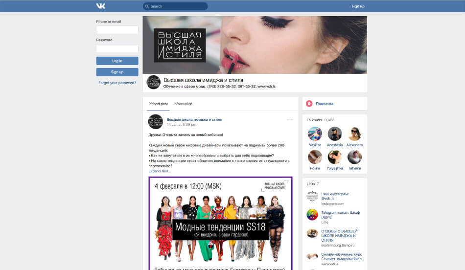465x270 pixels.
Task: Open Anastasia's follower avatar
Action: tap(335, 134)
